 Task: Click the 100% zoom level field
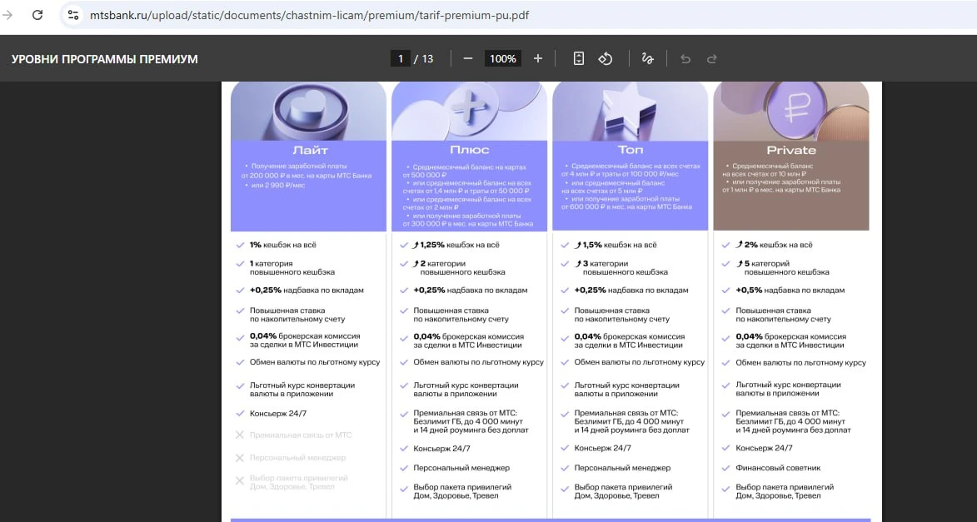click(x=503, y=58)
